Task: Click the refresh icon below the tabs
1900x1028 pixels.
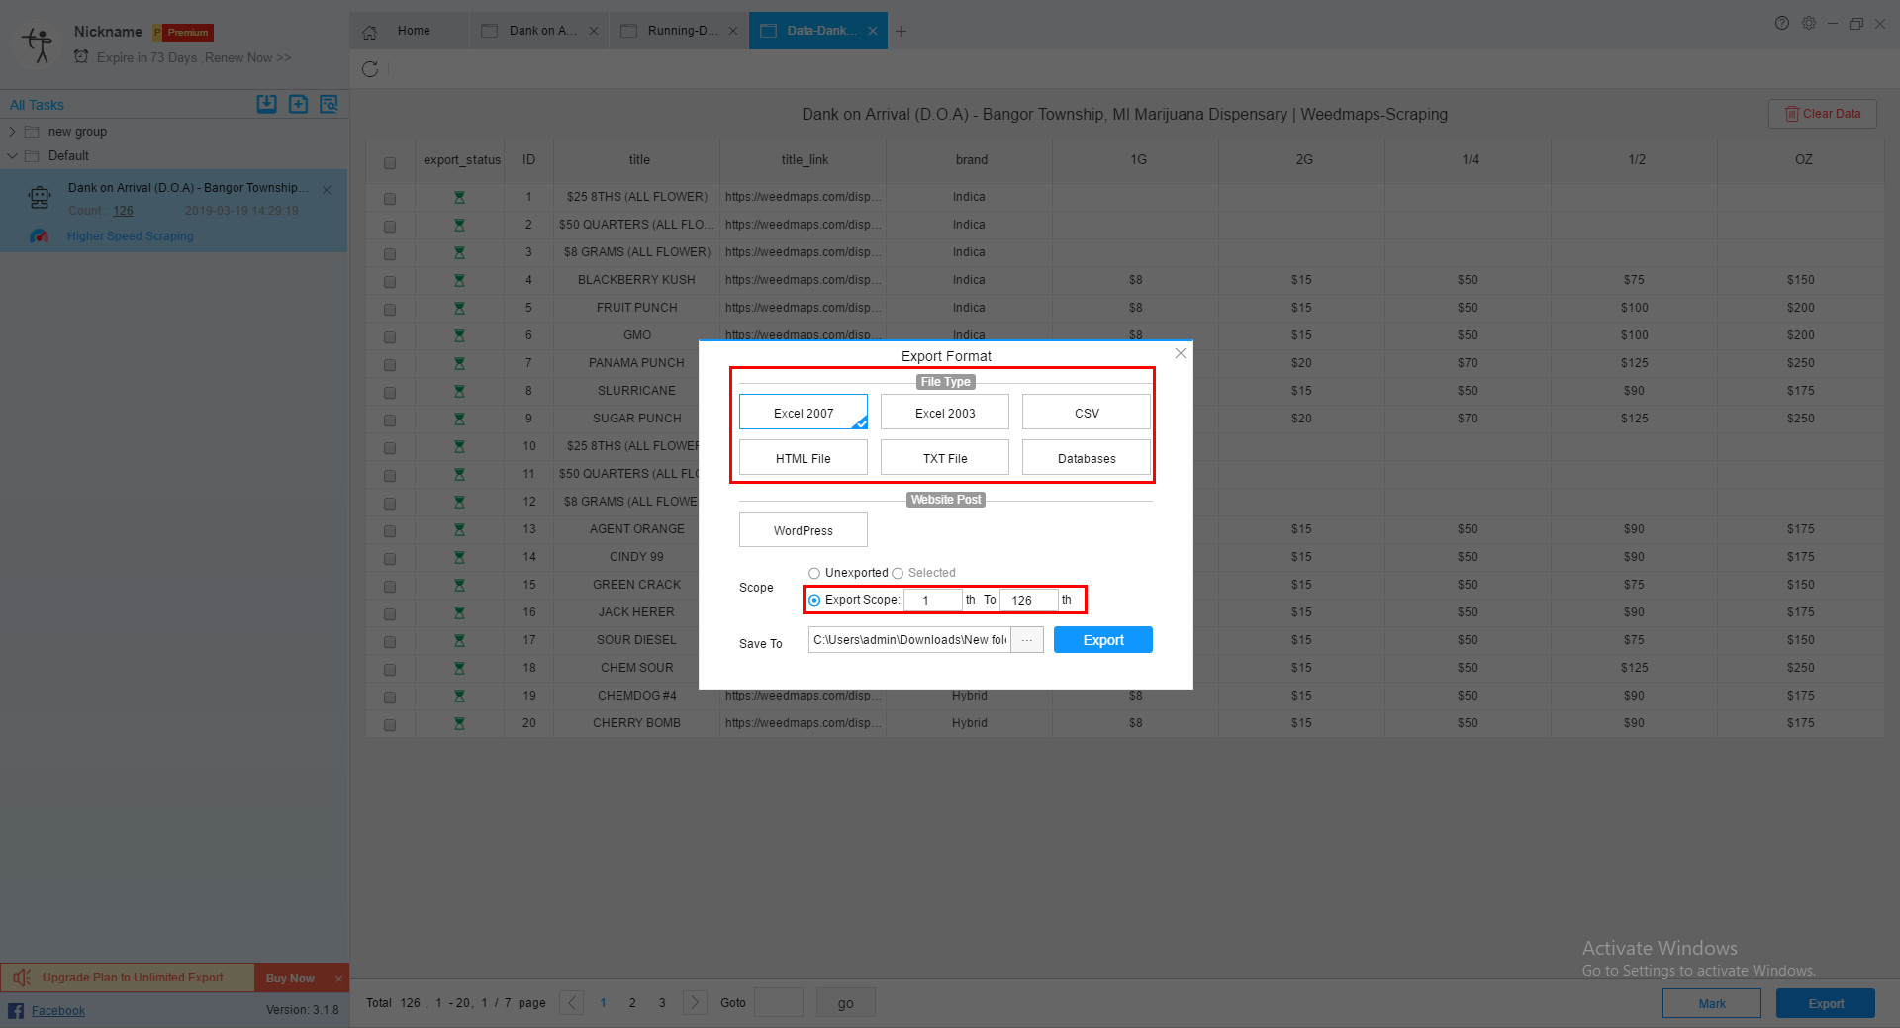Action: [x=370, y=69]
